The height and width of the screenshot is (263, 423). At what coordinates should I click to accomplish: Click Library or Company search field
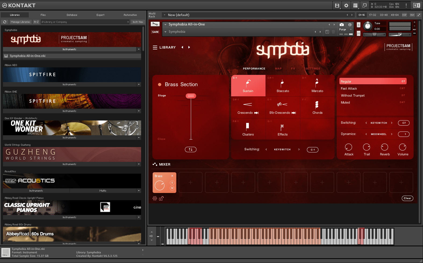click(x=85, y=22)
